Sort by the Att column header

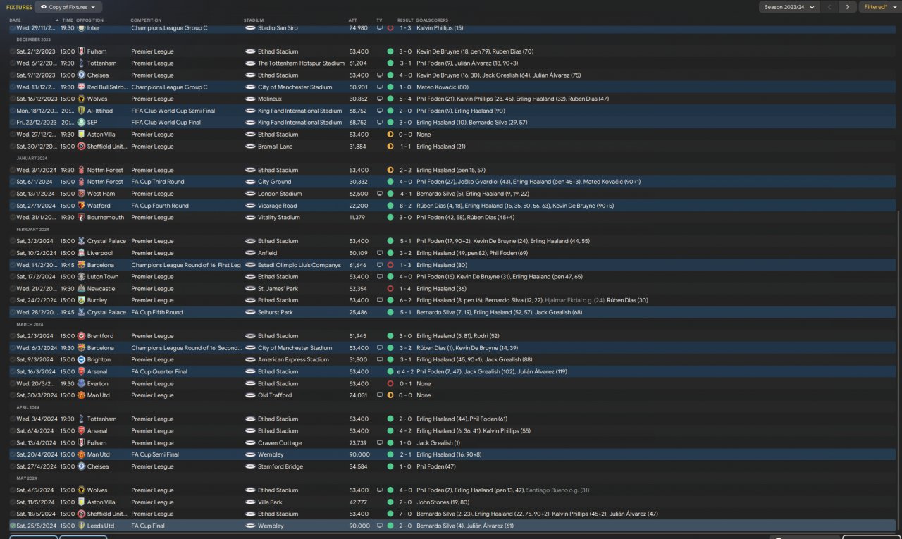pyautogui.click(x=352, y=20)
